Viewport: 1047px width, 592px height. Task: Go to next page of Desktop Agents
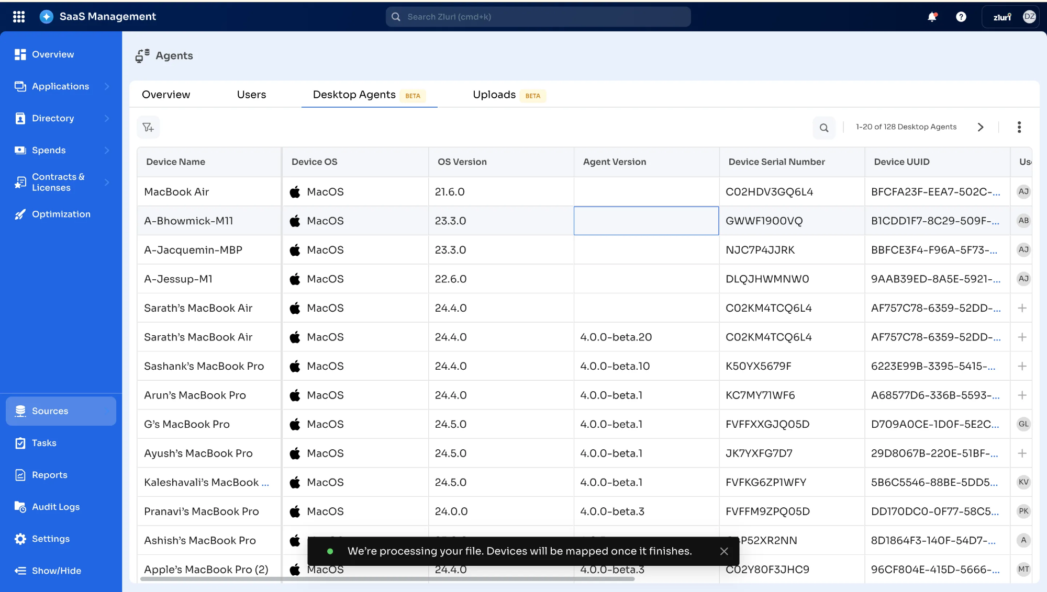[981, 127]
